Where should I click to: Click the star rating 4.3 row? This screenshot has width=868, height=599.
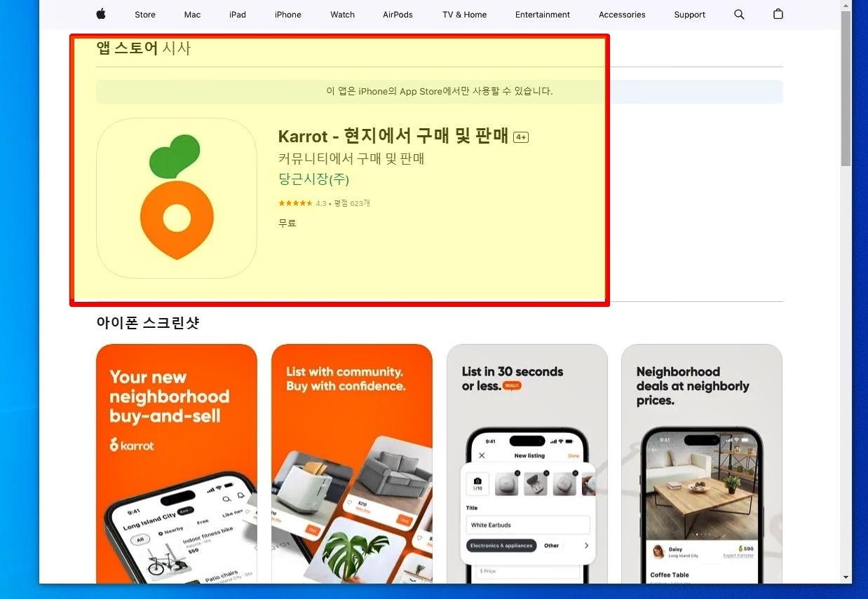tap(324, 203)
